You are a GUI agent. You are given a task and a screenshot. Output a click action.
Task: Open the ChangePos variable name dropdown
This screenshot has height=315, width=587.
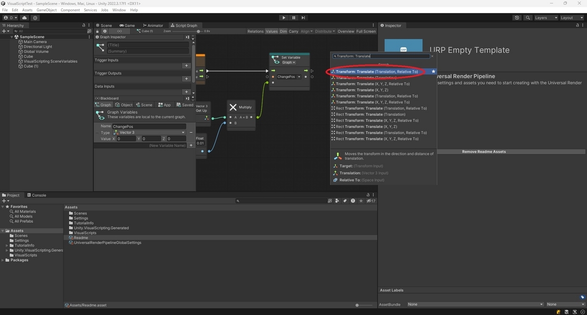[289, 77]
